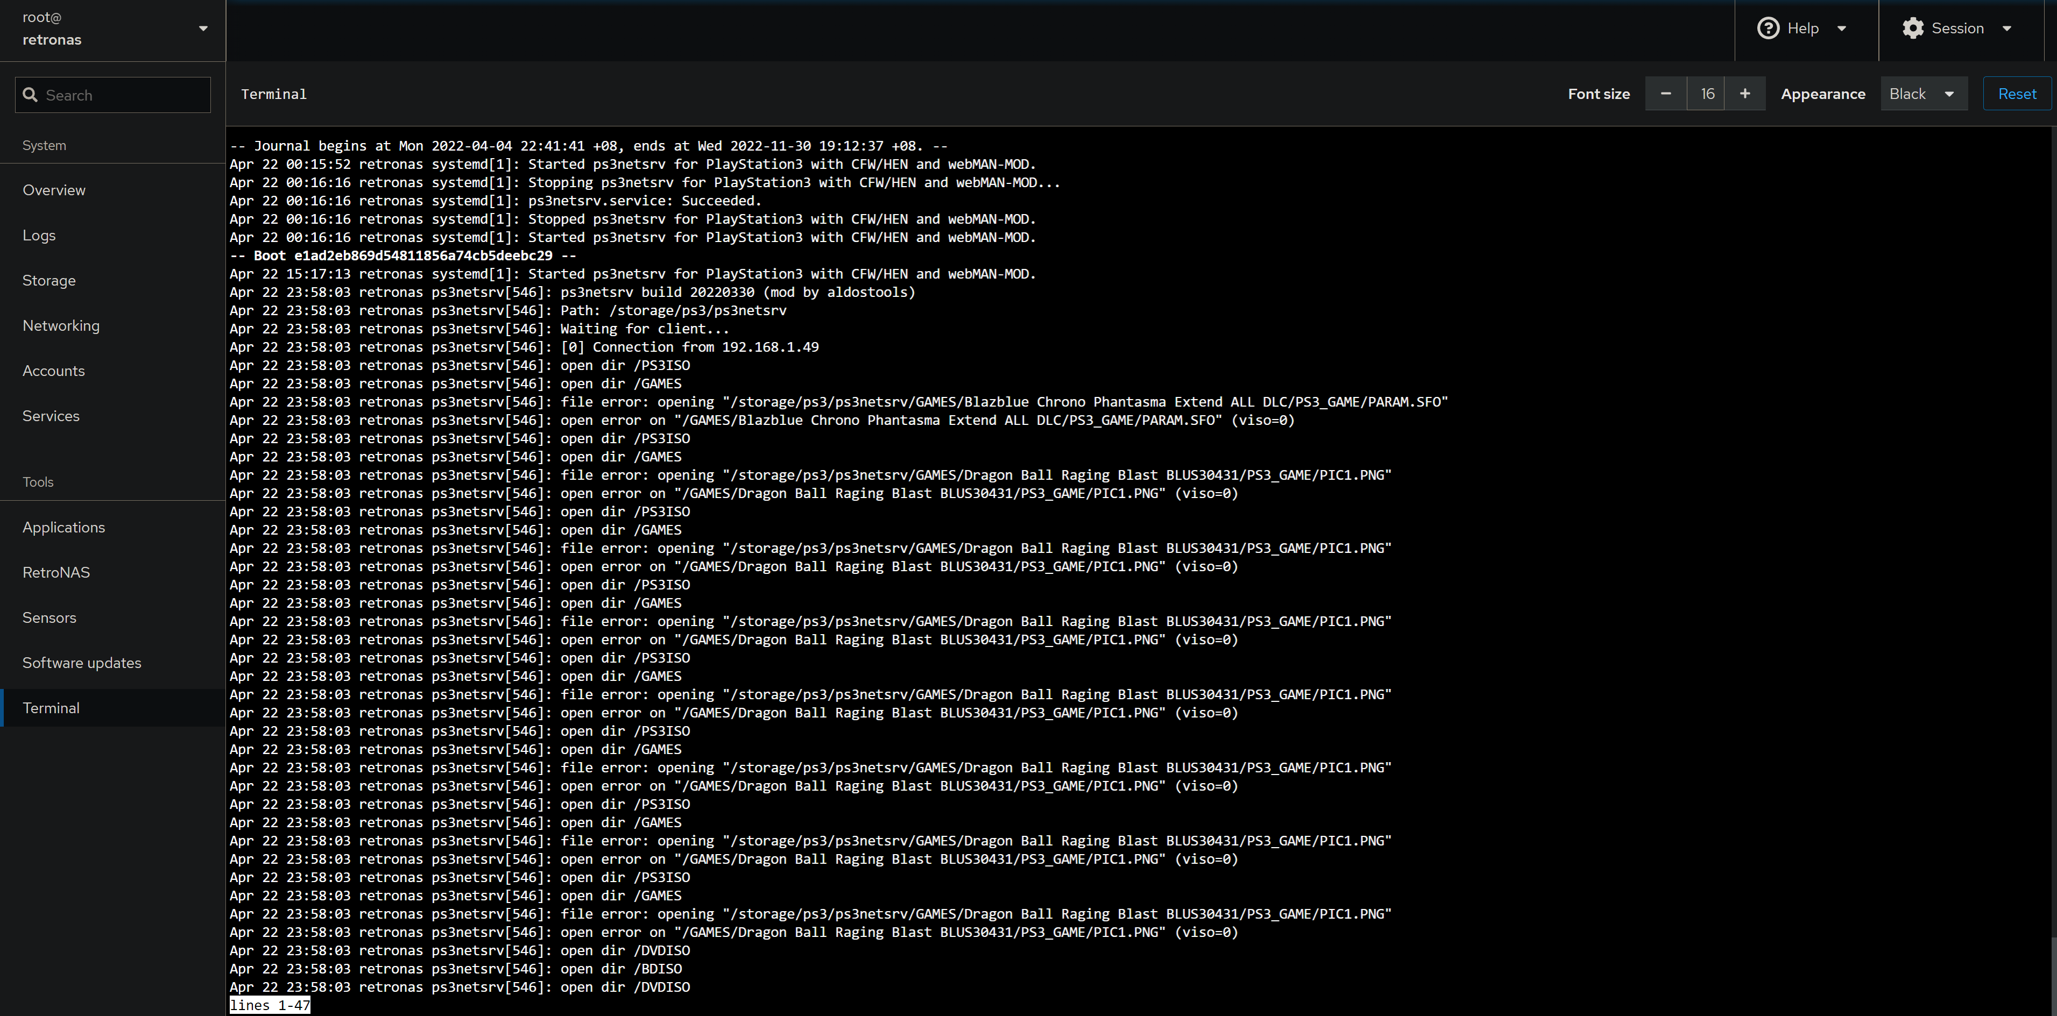Viewport: 2057px width, 1016px height.
Task: Reset the terminal settings
Action: tap(2017, 94)
